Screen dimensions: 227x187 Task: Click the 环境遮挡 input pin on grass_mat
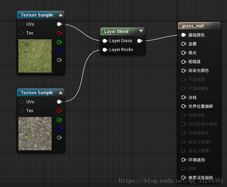tap(184, 160)
